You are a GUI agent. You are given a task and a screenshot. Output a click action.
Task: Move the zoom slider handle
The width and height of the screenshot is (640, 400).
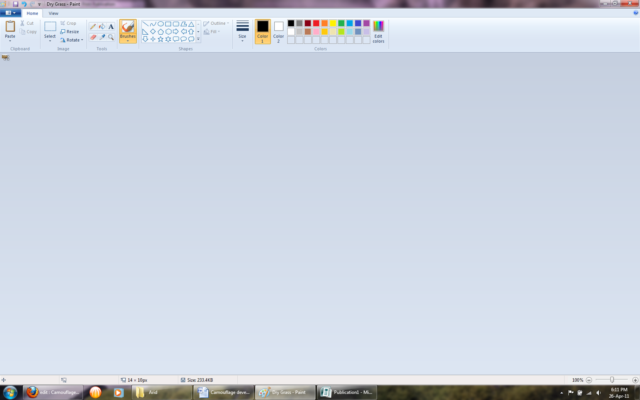(612, 380)
